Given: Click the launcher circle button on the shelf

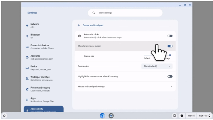Looking at the screenshot, I should [x=4, y=116].
